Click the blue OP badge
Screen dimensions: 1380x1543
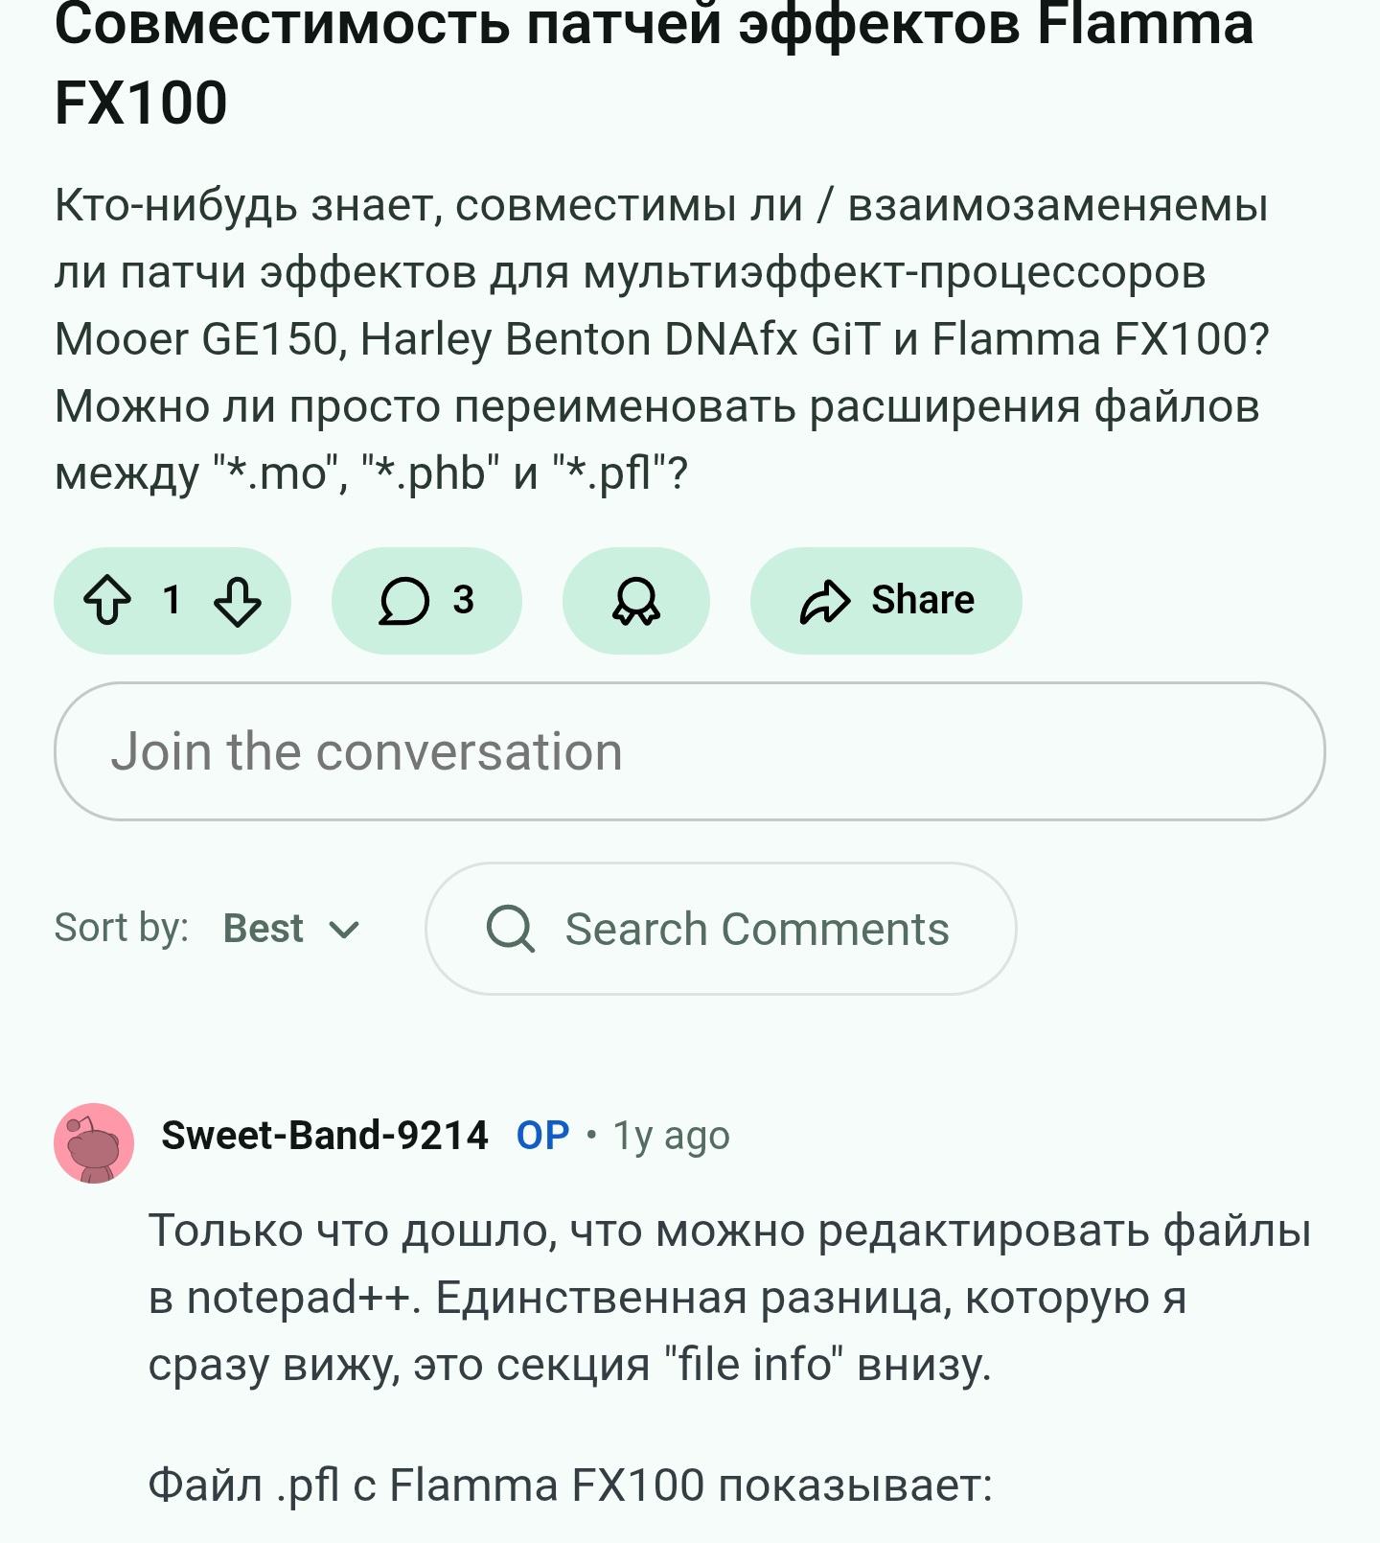click(x=542, y=1136)
